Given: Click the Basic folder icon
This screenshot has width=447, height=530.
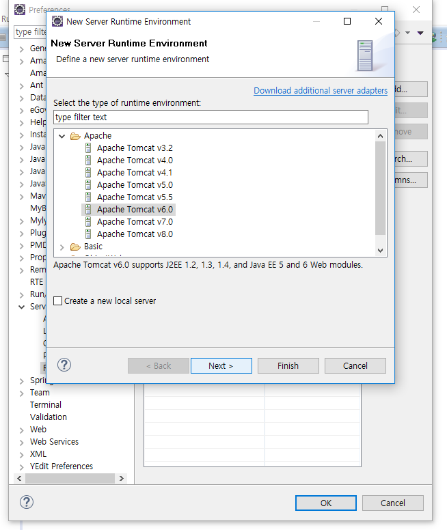Looking at the screenshot, I should pyautogui.click(x=75, y=247).
